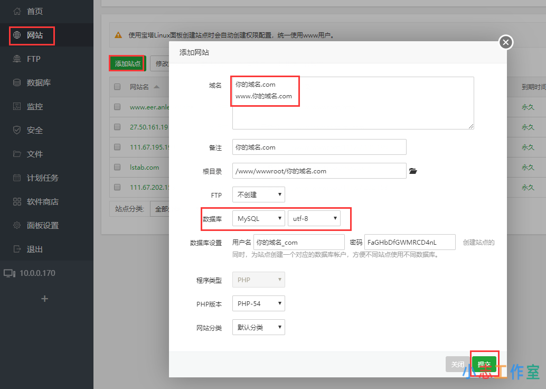Check the box for www.eer.anle site
Image resolution: width=546 pixels, height=389 pixels.
(117, 106)
